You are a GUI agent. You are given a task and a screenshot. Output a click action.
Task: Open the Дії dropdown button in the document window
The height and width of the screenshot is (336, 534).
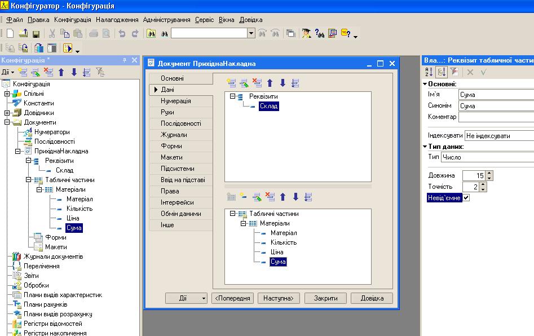[186, 298]
